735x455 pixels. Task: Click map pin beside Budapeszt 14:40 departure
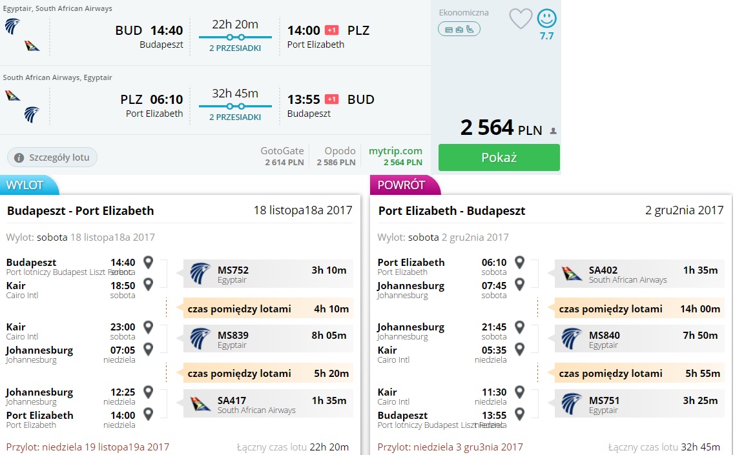pos(148,263)
